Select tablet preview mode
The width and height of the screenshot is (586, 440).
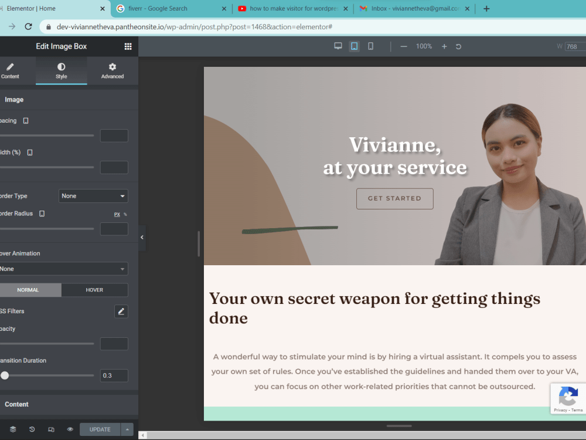pyautogui.click(x=354, y=46)
